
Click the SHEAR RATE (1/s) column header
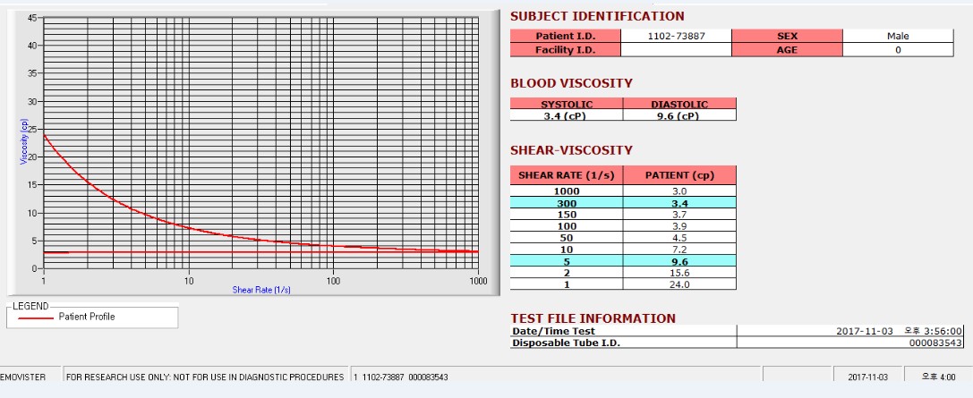pyautogui.click(x=567, y=175)
